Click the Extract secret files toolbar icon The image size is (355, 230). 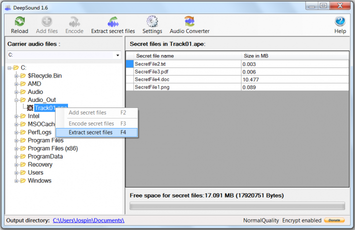tap(113, 21)
